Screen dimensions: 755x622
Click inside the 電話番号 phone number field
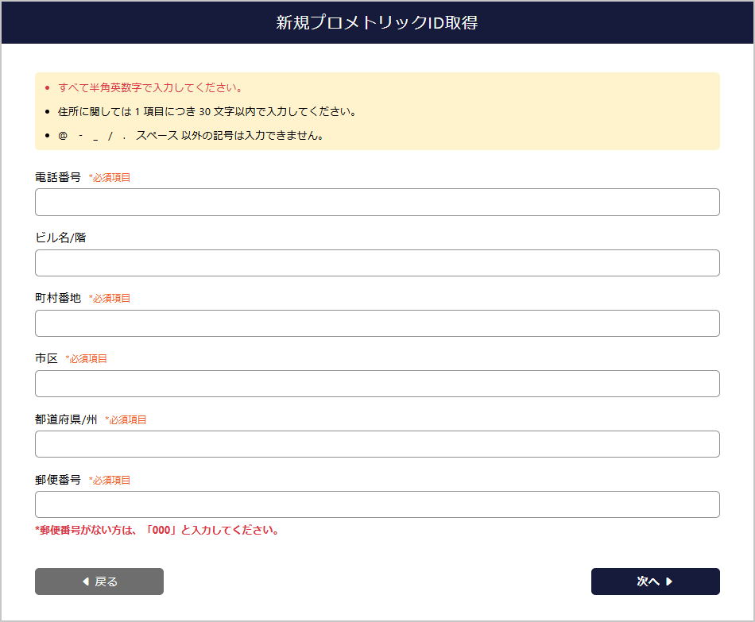tap(376, 202)
